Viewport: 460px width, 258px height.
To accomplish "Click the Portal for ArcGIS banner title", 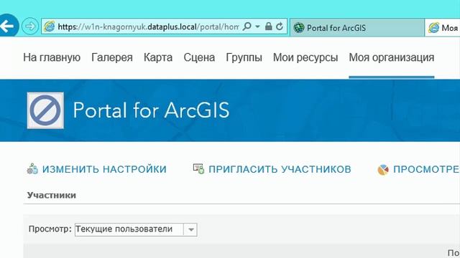I will (151, 110).
